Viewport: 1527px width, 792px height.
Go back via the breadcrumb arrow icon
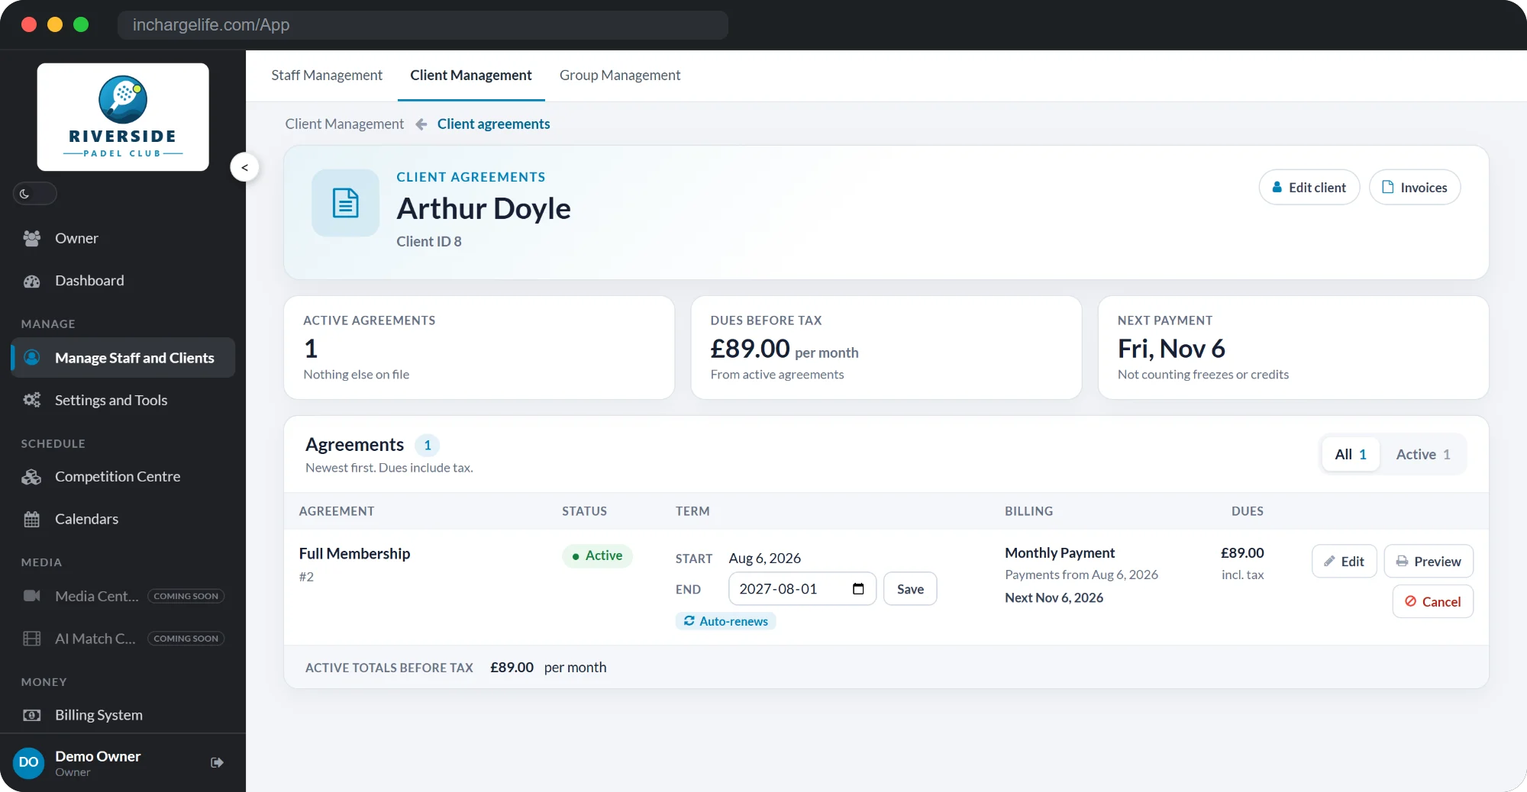click(x=421, y=124)
